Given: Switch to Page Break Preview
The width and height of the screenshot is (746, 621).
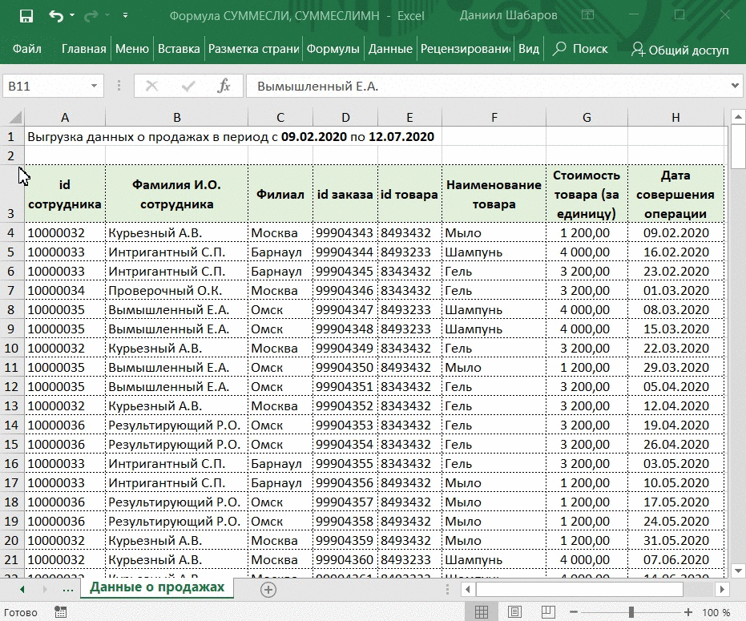Looking at the screenshot, I should pyautogui.click(x=548, y=612).
